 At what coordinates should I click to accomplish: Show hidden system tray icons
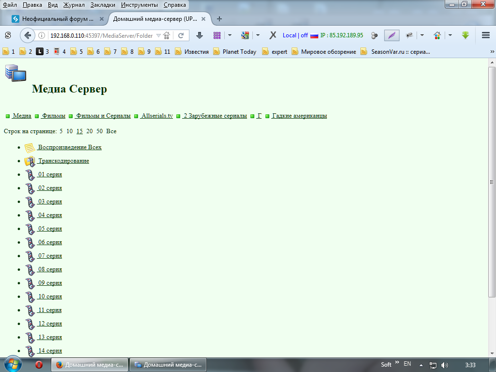point(421,365)
